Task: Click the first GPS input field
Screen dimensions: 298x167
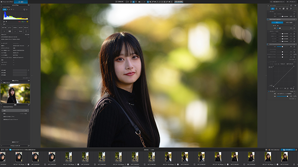Action: 20,70
